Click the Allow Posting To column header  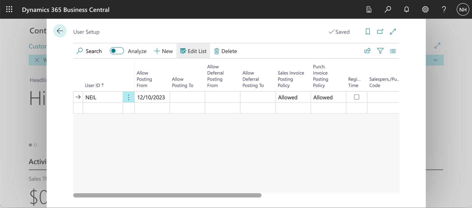183,82
